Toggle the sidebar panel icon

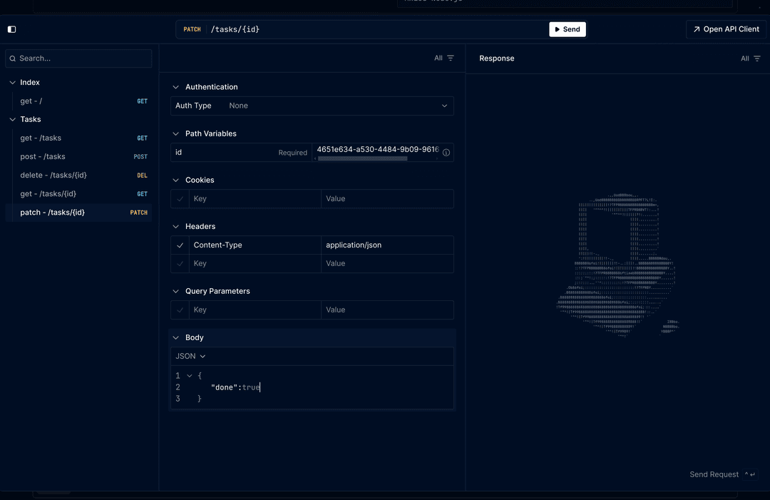11,29
